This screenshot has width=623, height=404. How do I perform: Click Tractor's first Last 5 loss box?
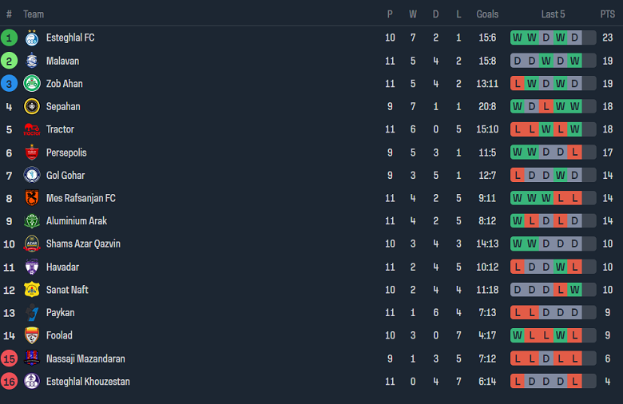pos(518,129)
